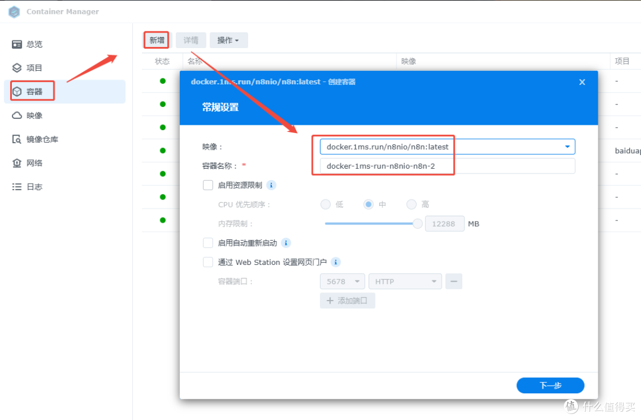Adjust the 内存限制 memory slider
This screenshot has height=420, width=641.
click(x=417, y=223)
